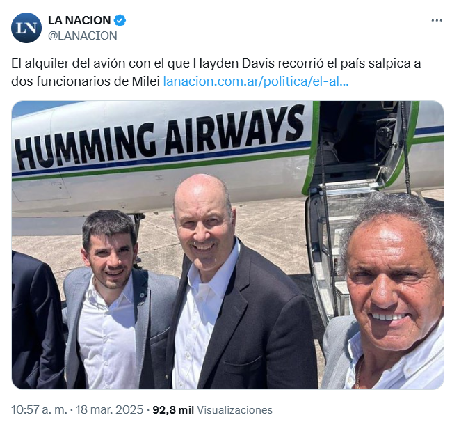
Task: Click the 10:57 a. m. timestamp
Action: 39,409
